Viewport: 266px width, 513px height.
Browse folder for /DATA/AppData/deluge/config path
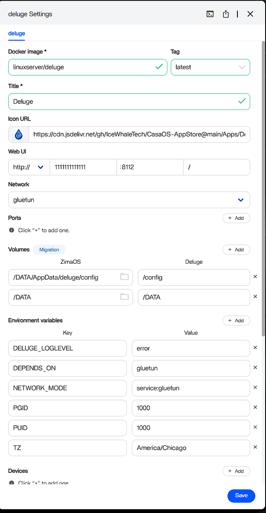tap(124, 277)
